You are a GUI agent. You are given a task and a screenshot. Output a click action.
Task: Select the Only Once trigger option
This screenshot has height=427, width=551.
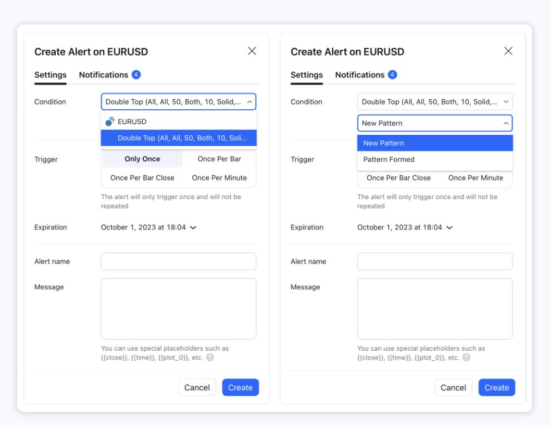tap(142, 159)
